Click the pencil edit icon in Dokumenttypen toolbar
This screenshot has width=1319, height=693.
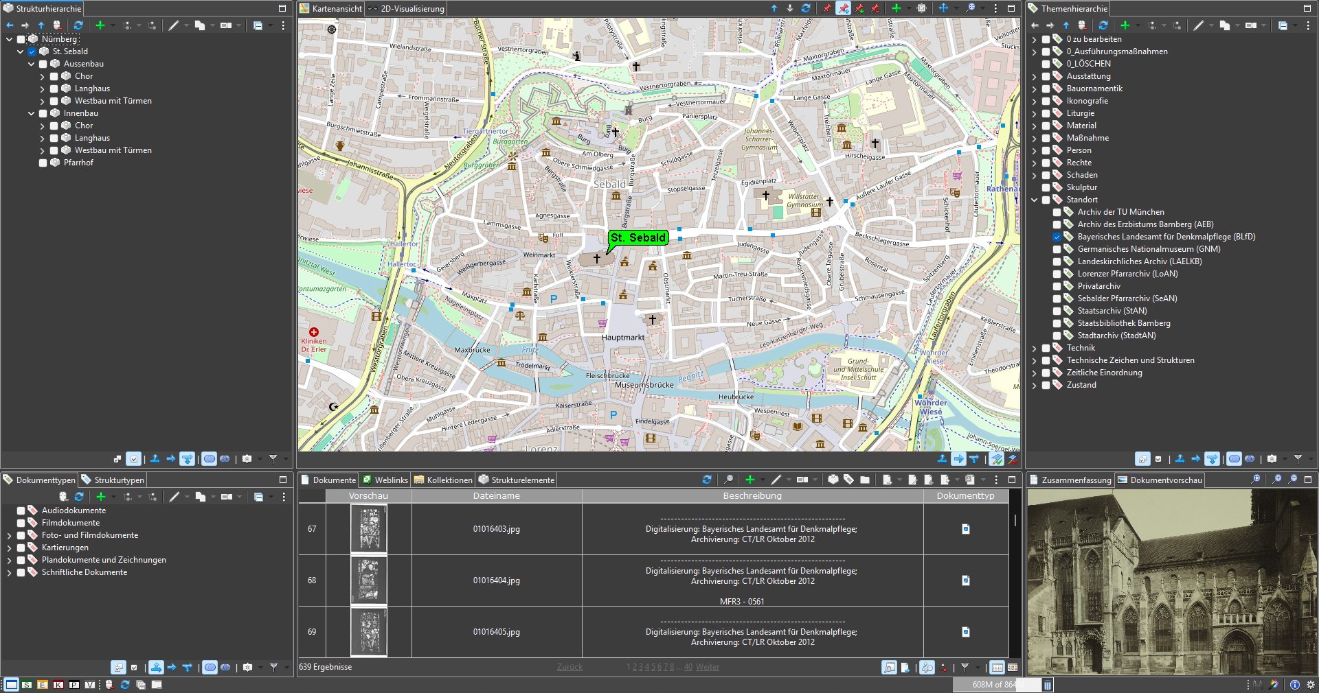174,497
